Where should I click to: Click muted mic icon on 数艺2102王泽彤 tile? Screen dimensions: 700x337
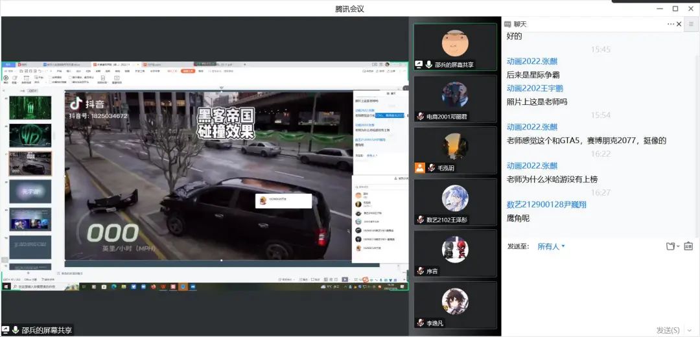pos(420,220)
